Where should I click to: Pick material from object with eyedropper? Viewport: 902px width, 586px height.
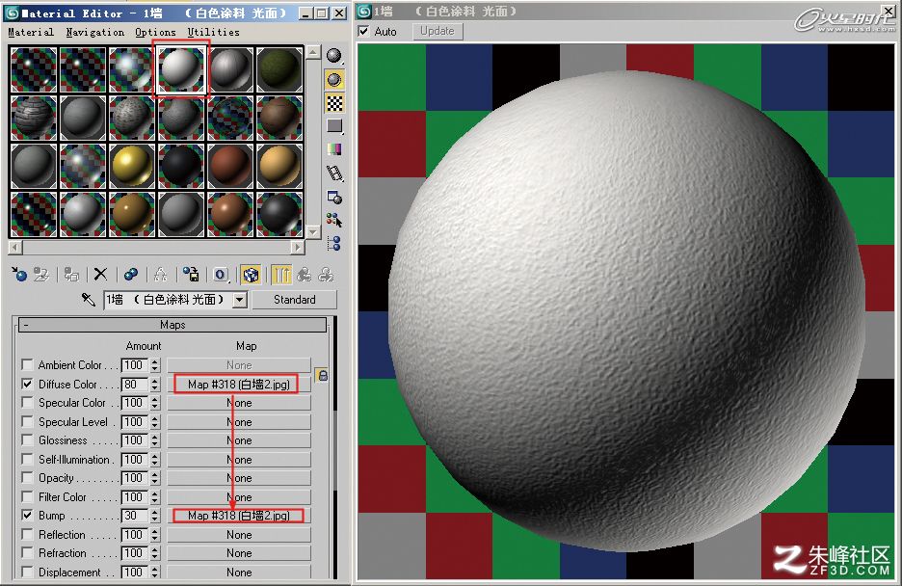pos(88,300)
